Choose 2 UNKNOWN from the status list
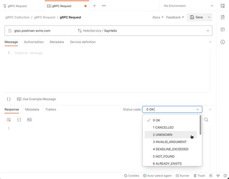Viewport: 229px width, 179px height. [171, 135]
